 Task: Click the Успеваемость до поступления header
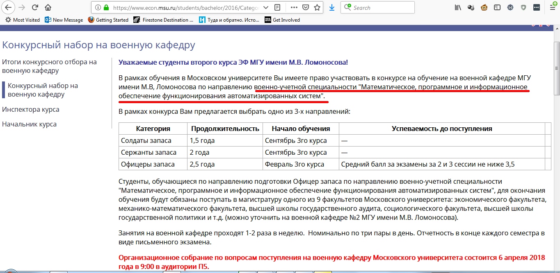pos(442,129)
